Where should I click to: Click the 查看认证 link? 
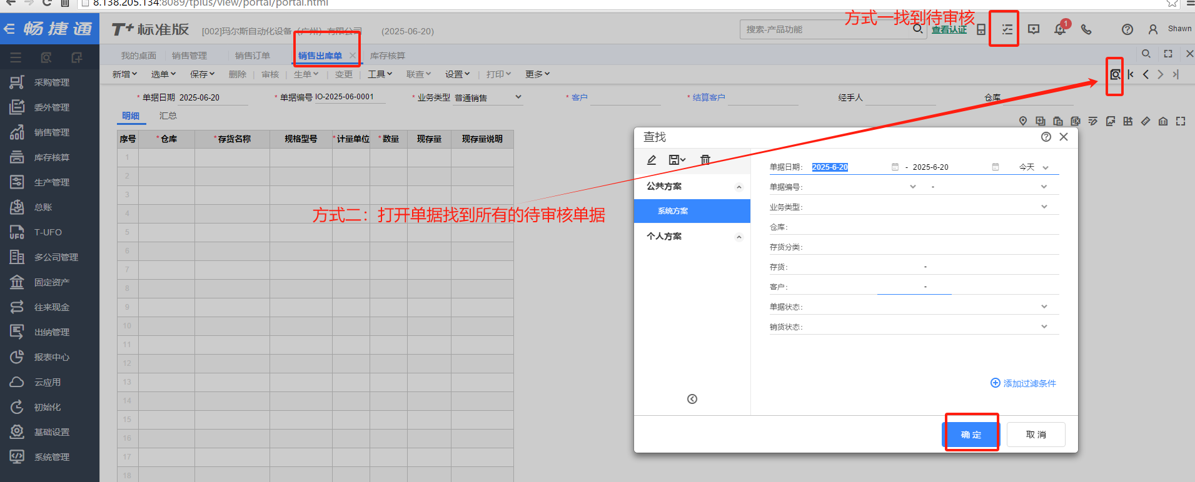point(949,29)
